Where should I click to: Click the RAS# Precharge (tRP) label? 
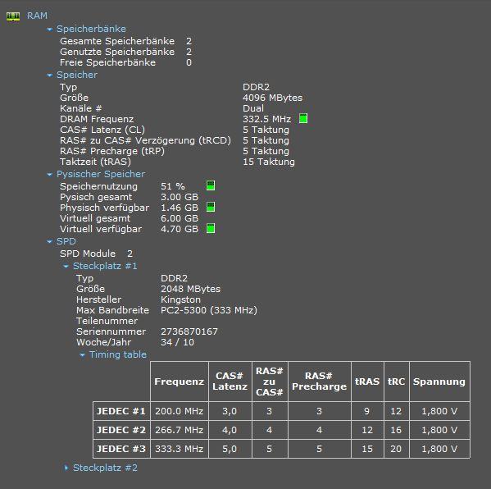(x=112, y=151)
